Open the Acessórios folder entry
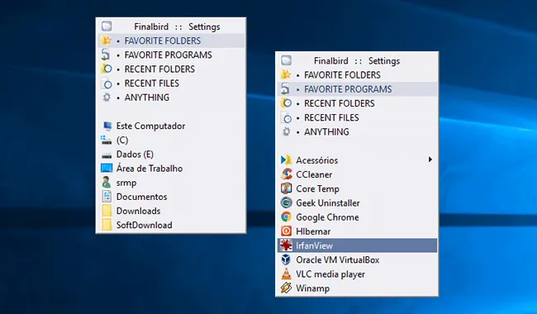This screenshot has width=537, height=314. 357,160
